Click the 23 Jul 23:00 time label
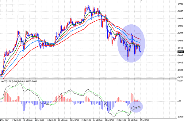Screen dimensions: 184x122 point(86,120)
